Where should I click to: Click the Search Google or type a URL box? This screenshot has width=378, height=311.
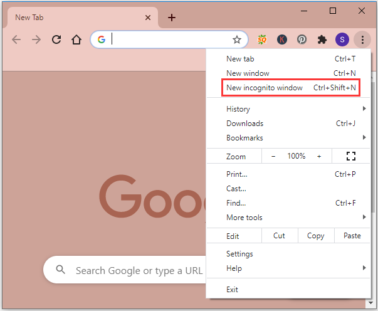(x=125, y=270)
